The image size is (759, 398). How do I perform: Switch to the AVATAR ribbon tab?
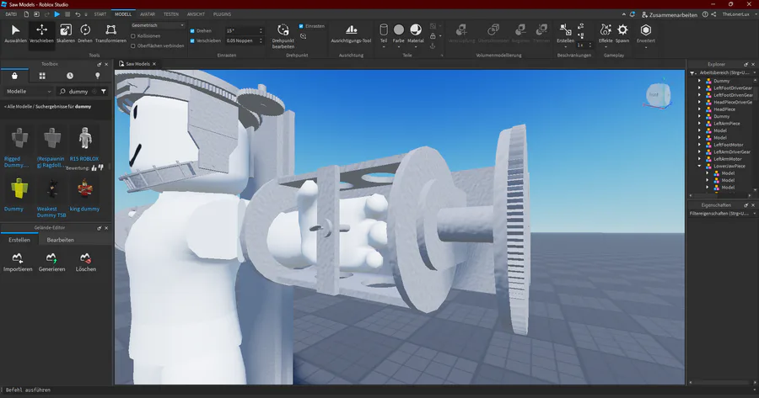click(x=147, y=14)
